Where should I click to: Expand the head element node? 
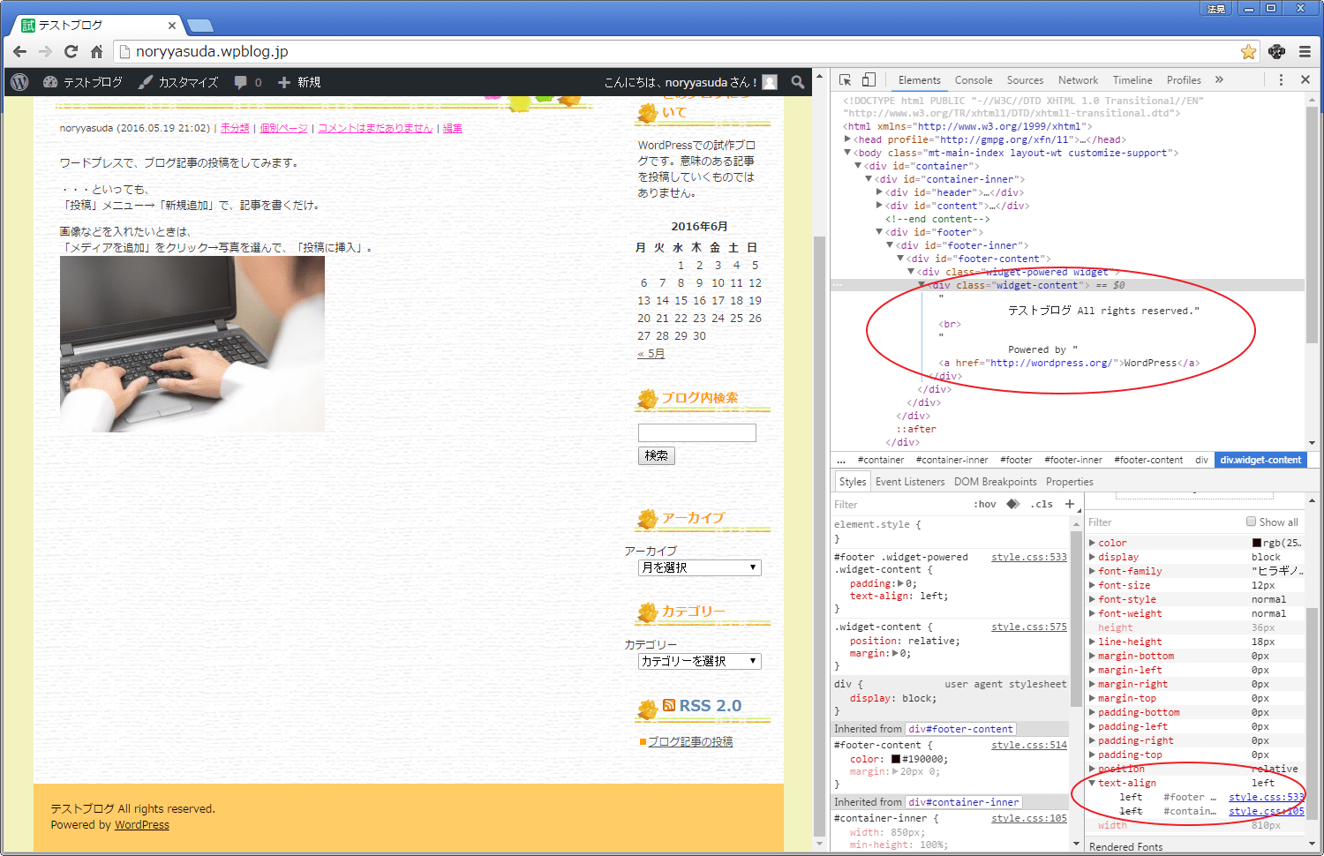(847, 139)
